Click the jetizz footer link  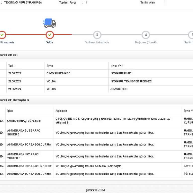90,190
